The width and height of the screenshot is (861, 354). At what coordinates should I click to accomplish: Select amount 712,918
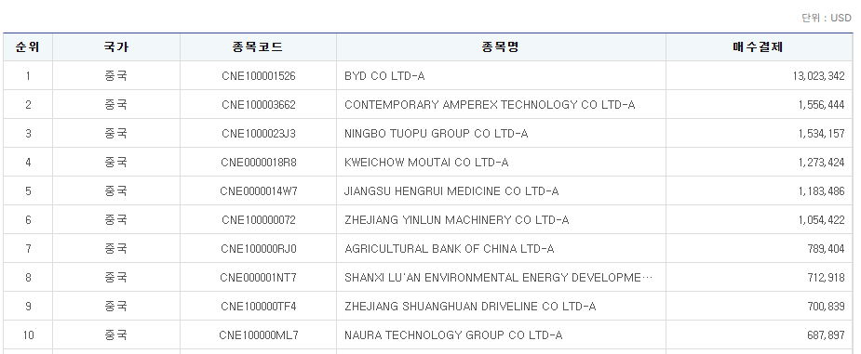click(x=827, y=278)
